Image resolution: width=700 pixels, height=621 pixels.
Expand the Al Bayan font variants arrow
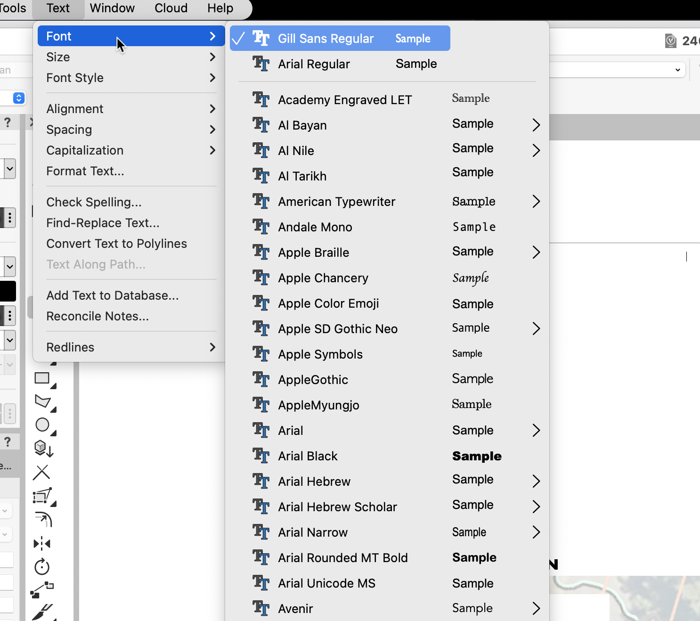click(536, 125)
